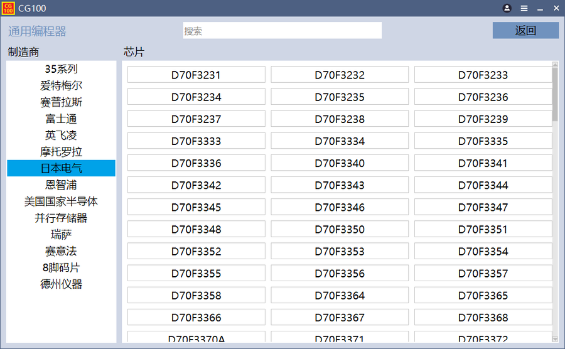Select chip D70F3335
This screenshot has width=565, height=349.
[x=483, y=141]
